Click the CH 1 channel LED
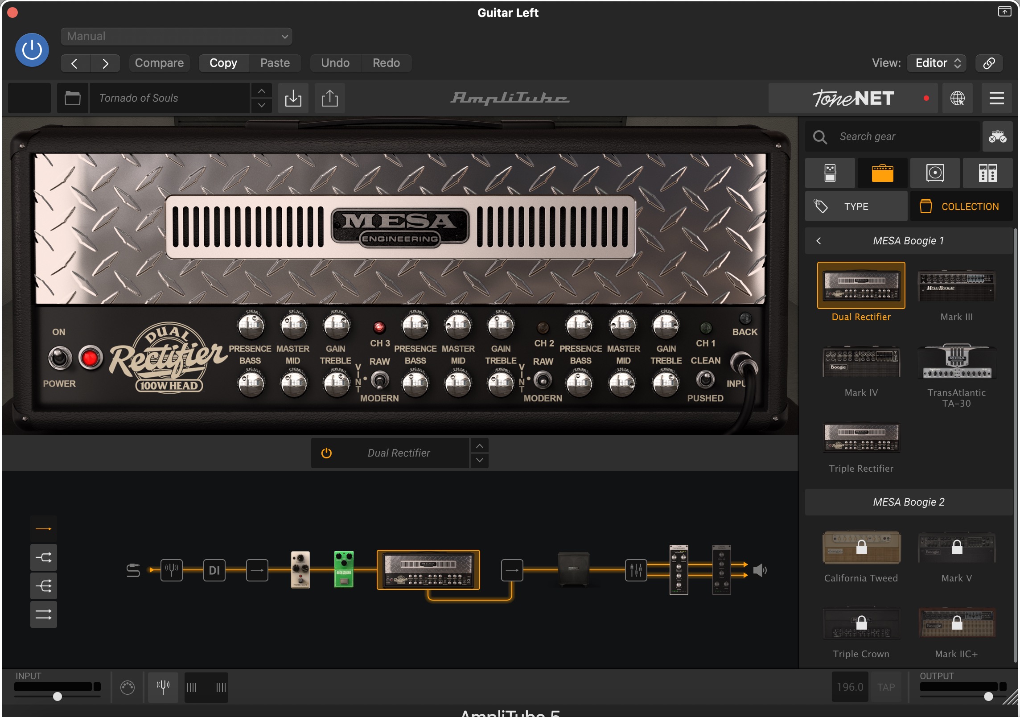Viewport: 1020px width, 717px height. [x=705, y=328]
